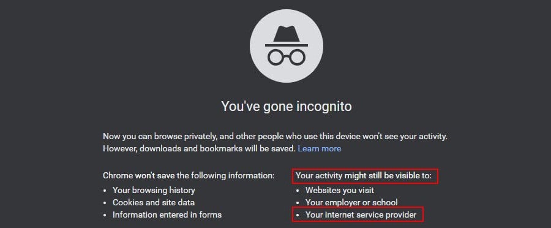The width and height of the screenshot is (551, 228).
Task: Click the Your internet service provider entry
Action: click(361, 215)
